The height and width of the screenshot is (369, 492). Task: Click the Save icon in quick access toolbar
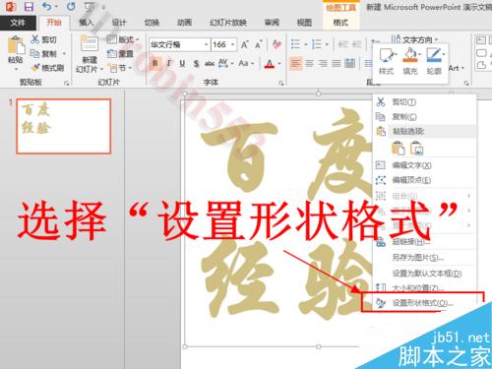click(x=29, y=7)
